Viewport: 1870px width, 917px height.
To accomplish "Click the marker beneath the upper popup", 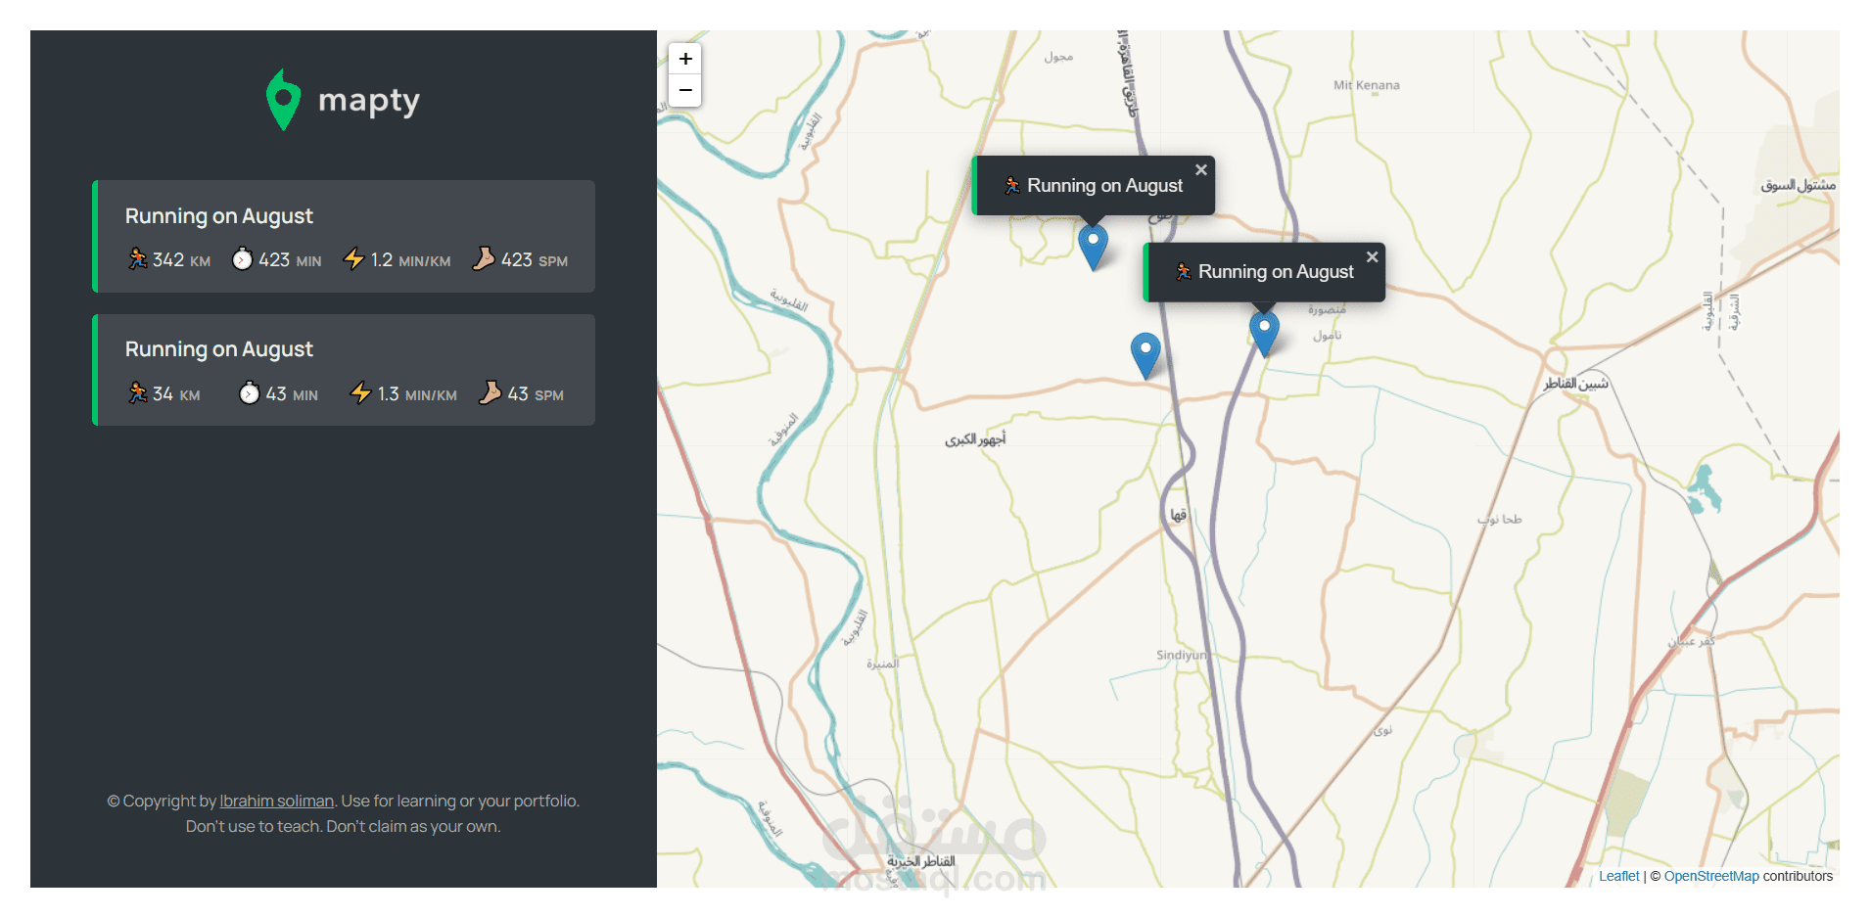I will tap(1094, 245).
